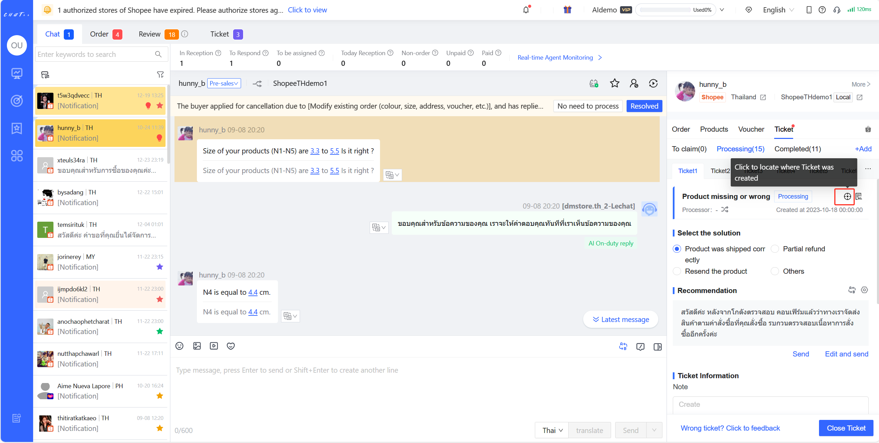Expand the usage quota dropdown arrow
The image size is (879, 443).
coord(722,10)
